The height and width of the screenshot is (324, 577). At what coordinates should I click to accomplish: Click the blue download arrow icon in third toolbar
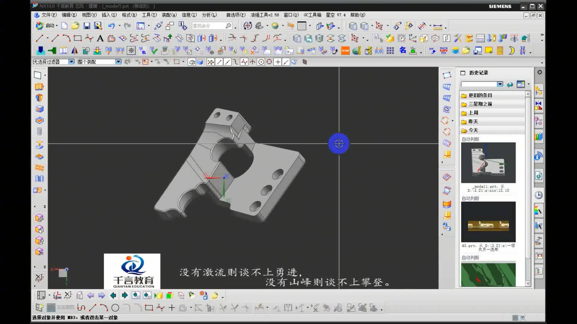point(40,51)
